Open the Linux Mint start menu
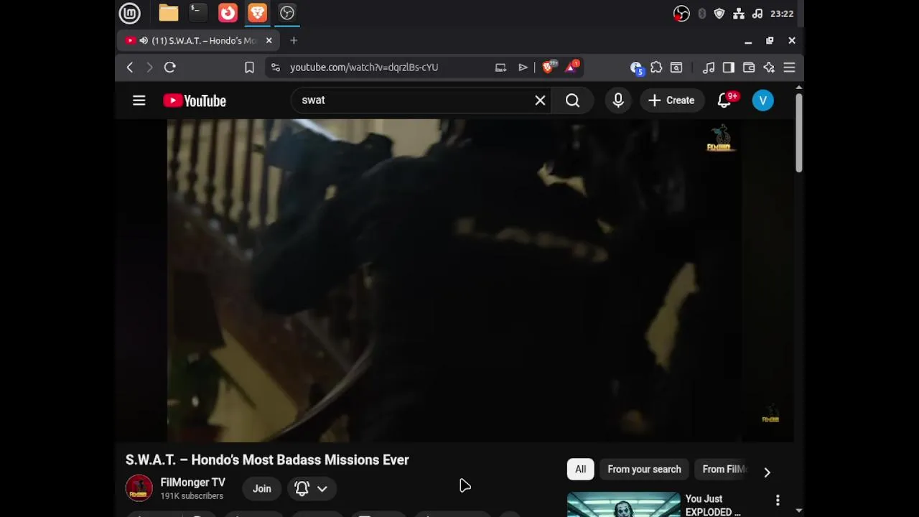The width and height of the screenshot is (919, 517). (130, 13)
